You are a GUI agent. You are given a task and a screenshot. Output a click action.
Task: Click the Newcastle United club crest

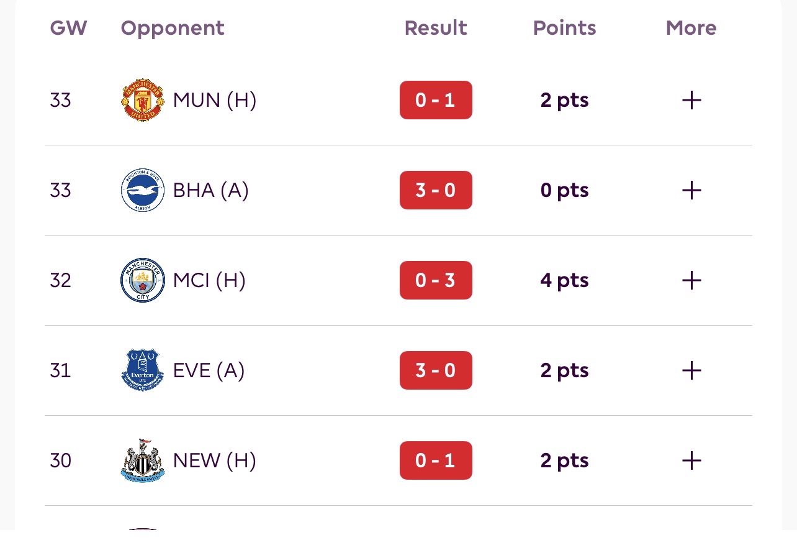click(143, 460)
